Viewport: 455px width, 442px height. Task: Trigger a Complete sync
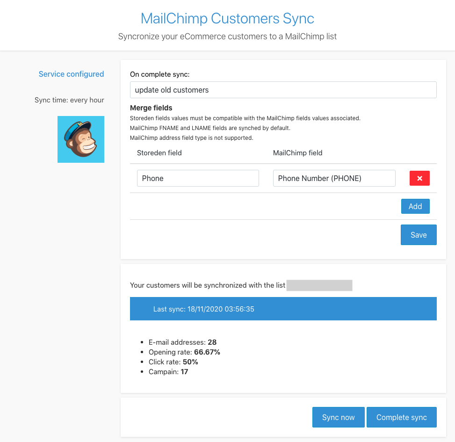401,417
